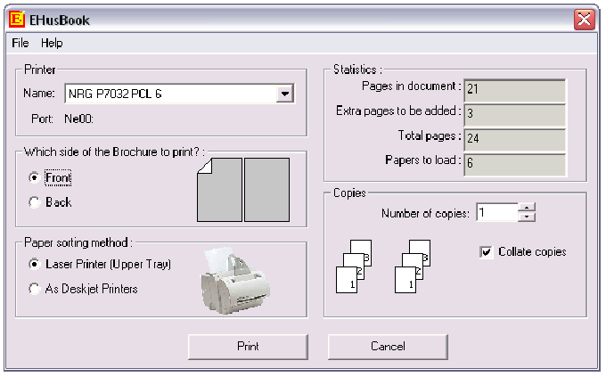Choose Laser Printer (Upper Tray) sorting
This screenshot has height=377, width=606.
(35, 264)
